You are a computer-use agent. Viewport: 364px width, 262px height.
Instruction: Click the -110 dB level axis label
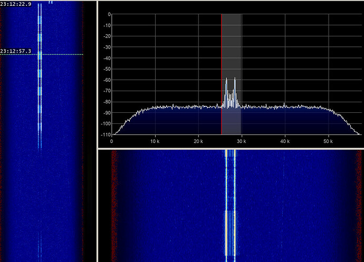pyautogui.click(x=106, y=134)
